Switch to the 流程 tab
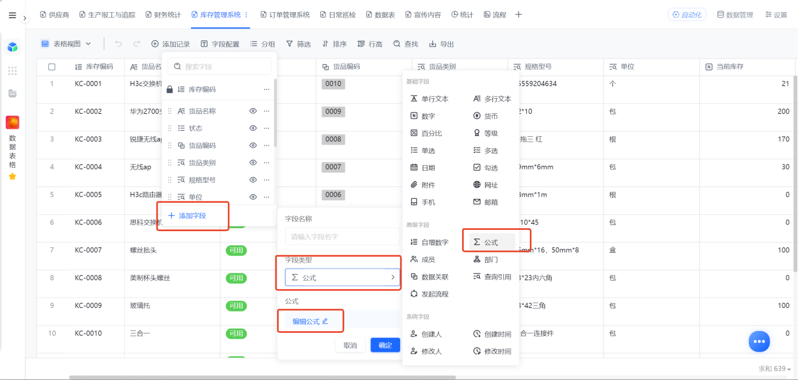 495,15
